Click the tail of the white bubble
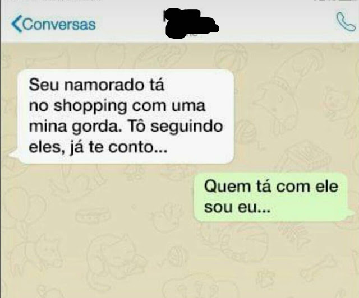Screen dimensions: 359x298 click(14, 155)
